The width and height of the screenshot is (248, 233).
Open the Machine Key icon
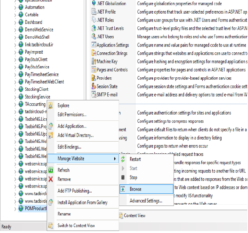pyautogui.click(x=94, y=61)
